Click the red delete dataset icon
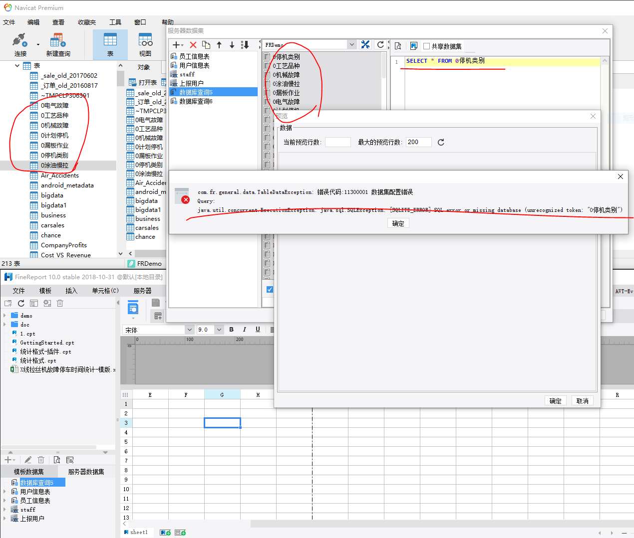Image resolution: width=634 pixels, height=538 pixels. [x=193, y=45]
